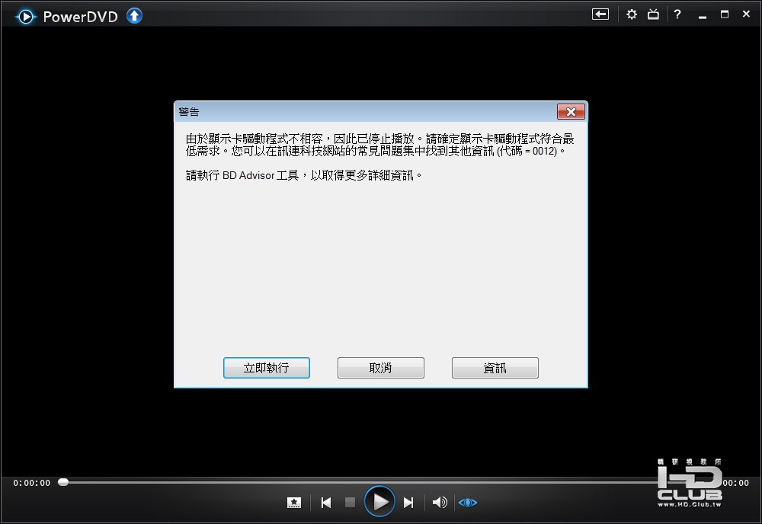Click the PowerDVD play logo icon
Viewport: 762px width, 524px height.
point(26,17)
